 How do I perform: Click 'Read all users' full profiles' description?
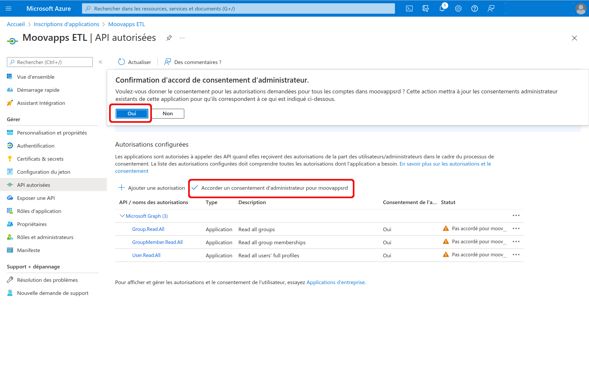point(269,255)
